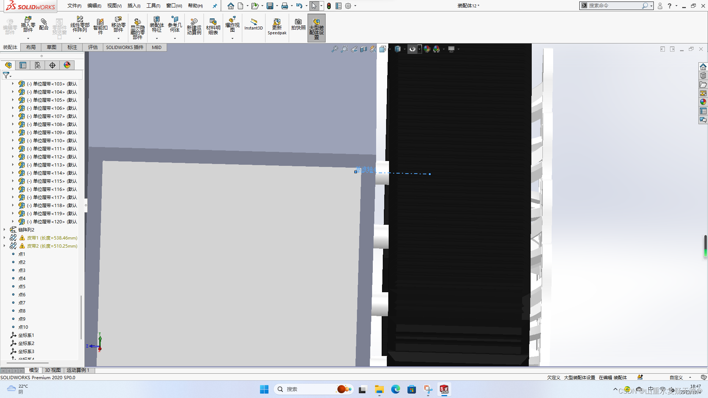The width and height of the screenshot is (708, 398).
Task: Click Zoom to Fit icon in view toolbar
Action: pyautogui.click(x=335, y=49)
